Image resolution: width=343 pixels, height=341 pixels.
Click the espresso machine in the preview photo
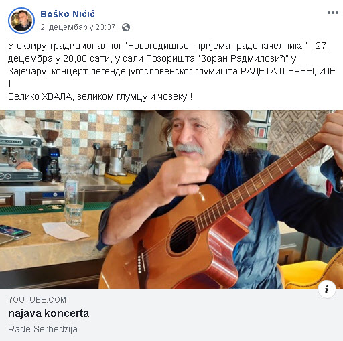(21, 157)
